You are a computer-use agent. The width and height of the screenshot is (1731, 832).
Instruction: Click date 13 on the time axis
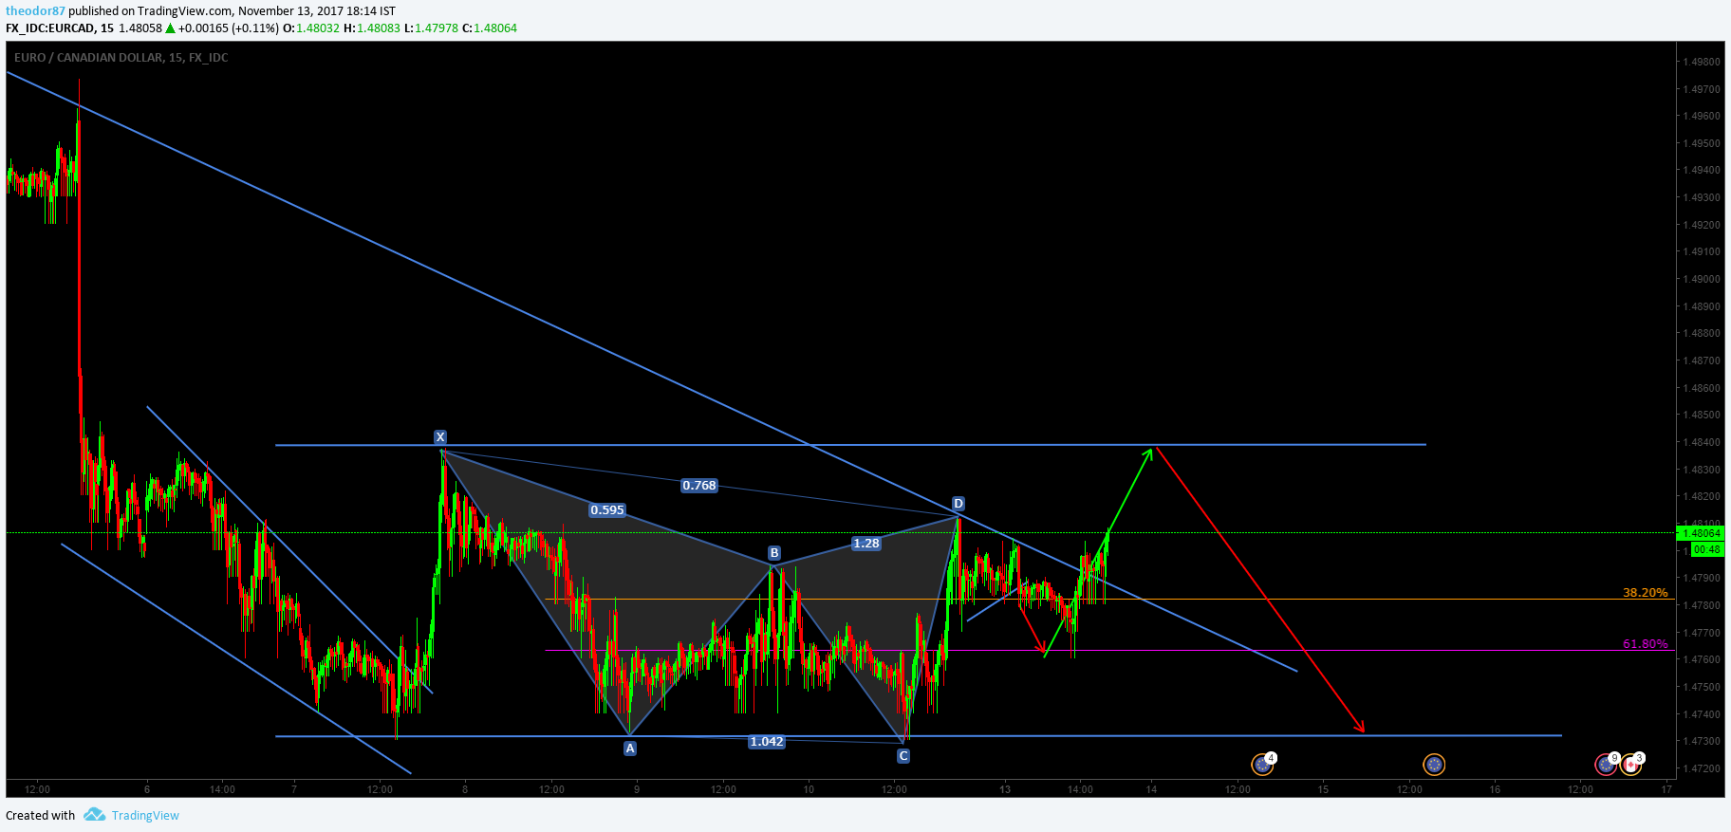(x=1005, y=789)
